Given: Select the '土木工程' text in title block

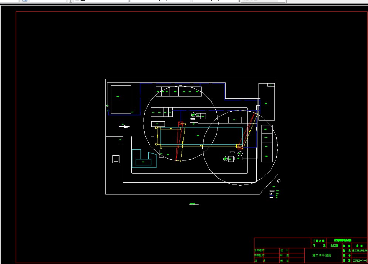Looking at the screenshot, I should [x=334, y=246].
